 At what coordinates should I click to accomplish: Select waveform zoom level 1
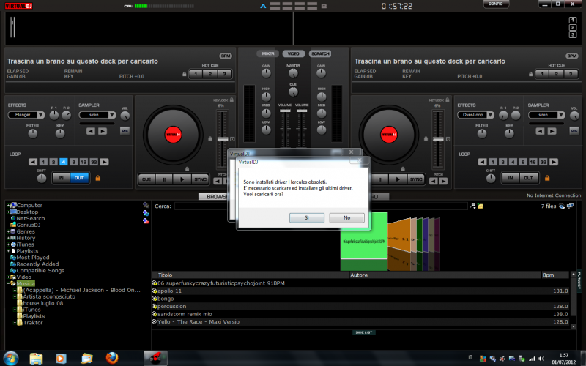[x=573, y=20]
